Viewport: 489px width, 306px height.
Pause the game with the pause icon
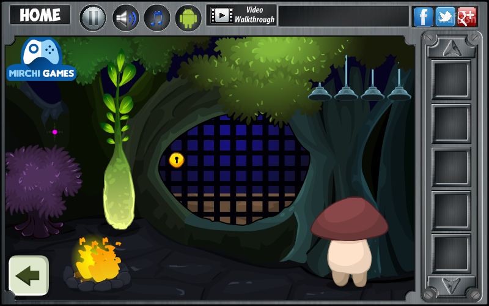pos(93,18)
